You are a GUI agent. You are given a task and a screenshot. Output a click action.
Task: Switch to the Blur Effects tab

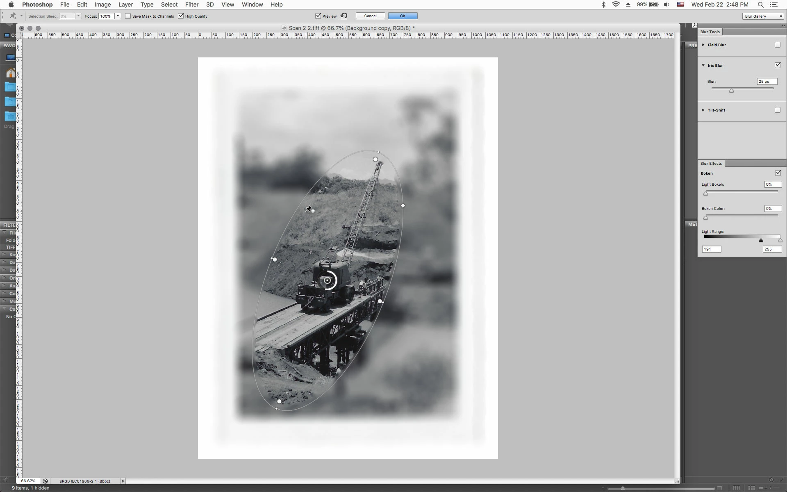coord(711,163)
